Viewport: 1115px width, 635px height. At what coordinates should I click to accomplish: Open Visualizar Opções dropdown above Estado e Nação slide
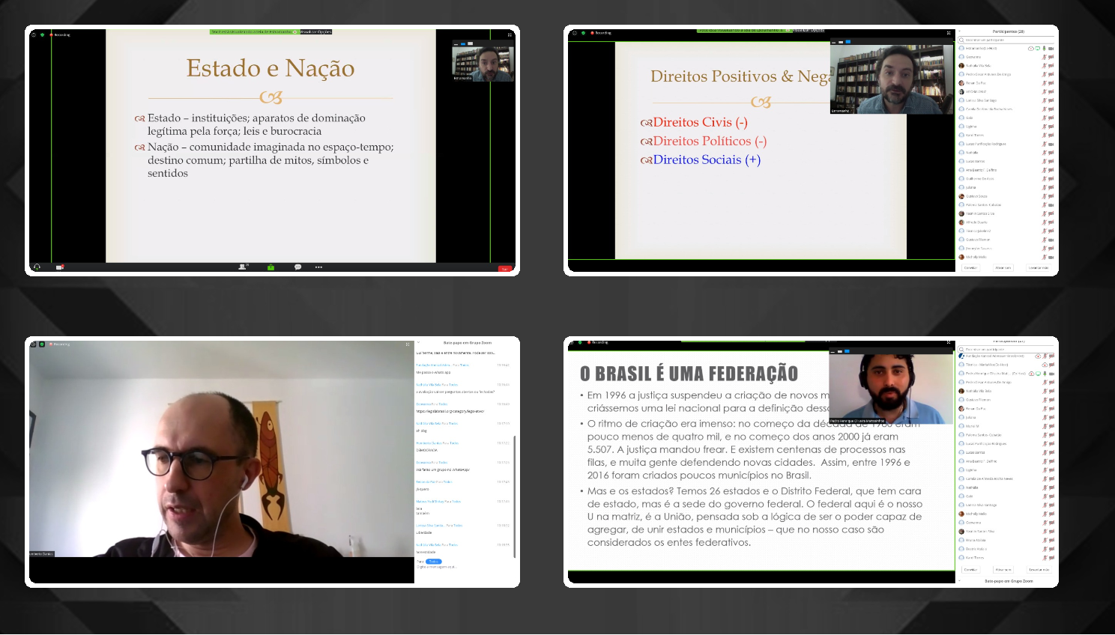[x=315, y=32]
